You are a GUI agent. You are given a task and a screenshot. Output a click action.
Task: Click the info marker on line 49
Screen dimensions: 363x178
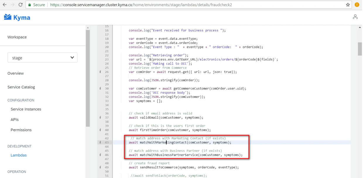(100, 167)
